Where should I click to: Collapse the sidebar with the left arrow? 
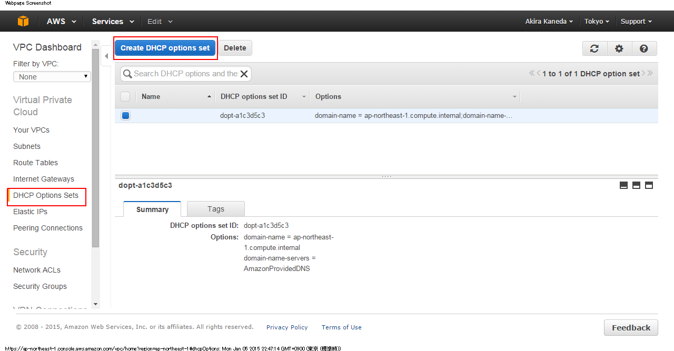[x=106, y=56]
